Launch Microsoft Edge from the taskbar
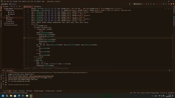 coord(19,96)
